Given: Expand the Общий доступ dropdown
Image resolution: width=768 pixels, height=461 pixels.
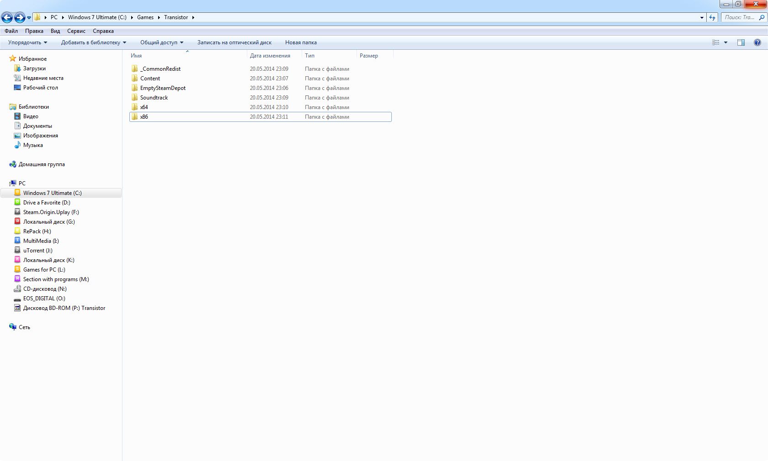Looking at the screenshot, I should 161,42.
